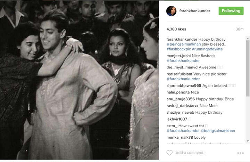View the 4,383 likes list
This screenshot has height=162, width=250.
click(176, 29)
